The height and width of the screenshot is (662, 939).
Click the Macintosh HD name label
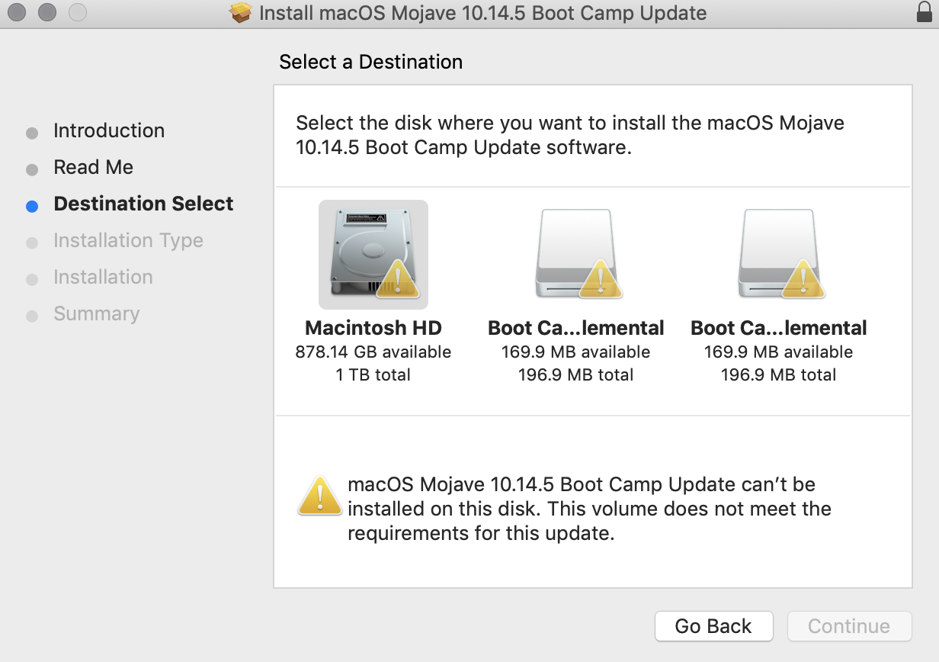click(373, 328)
